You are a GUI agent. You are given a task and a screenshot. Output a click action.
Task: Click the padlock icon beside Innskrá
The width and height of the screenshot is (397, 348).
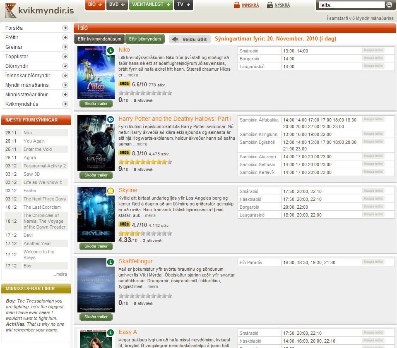[x=236, y=5]
